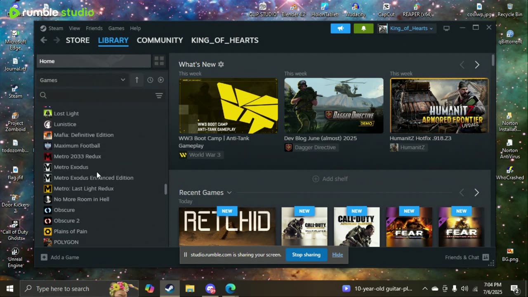Viewport: 528px width, 297px height.
Task: Open the Friends & Chat icon
Action: point(486,257)
